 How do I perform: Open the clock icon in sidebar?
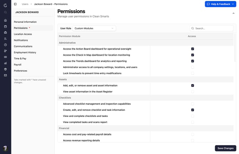pos(5,45)
